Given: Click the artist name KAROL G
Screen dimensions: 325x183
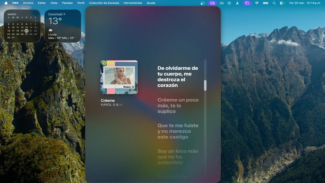Looking at the screenshot, I should coord(112,105).
